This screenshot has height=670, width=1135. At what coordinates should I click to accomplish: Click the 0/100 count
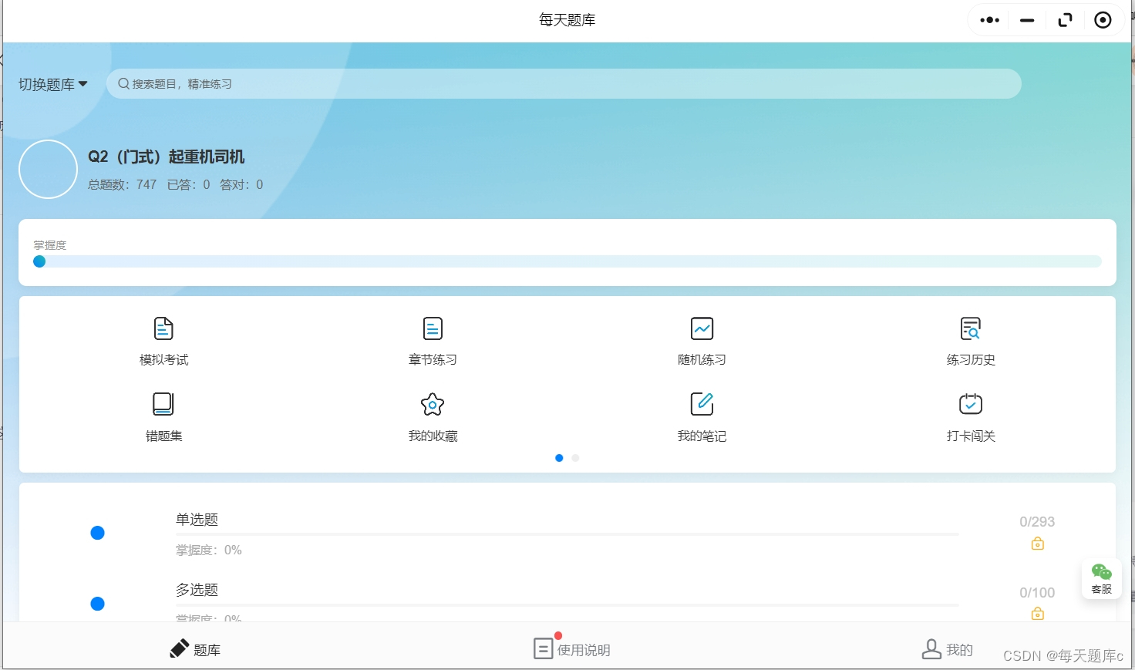[1037, 593]
